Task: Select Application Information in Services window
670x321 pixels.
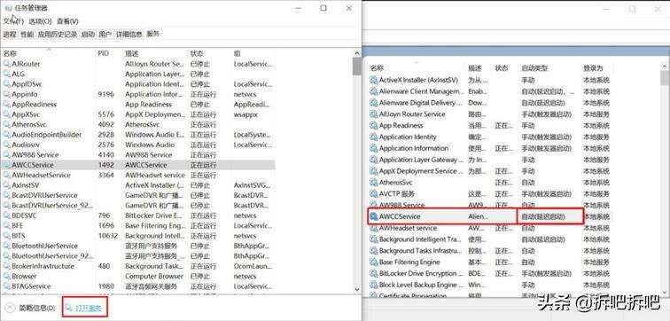Action: tap(490, 148)
